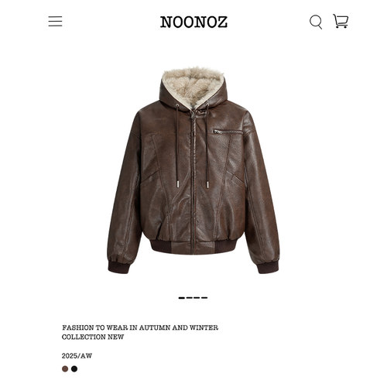
Task: Go to the first carousel slide indicator
Action: (x=182, y=298)
